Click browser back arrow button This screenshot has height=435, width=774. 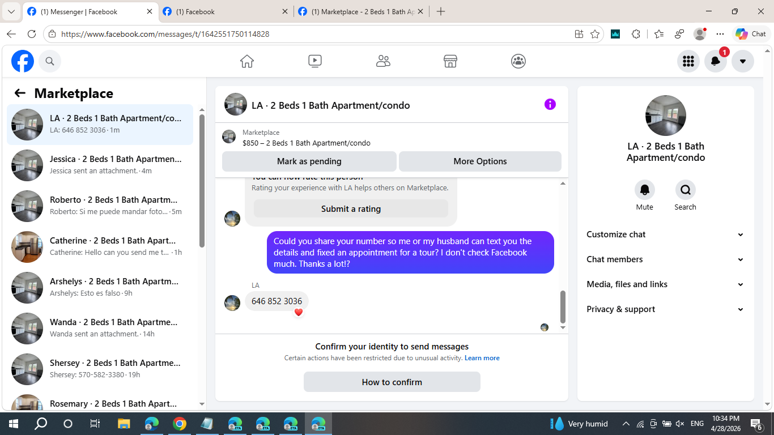point(11,34)
